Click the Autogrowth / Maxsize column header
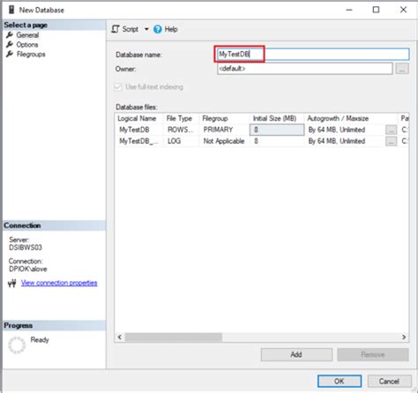418x393 pixels. (351, 118)
